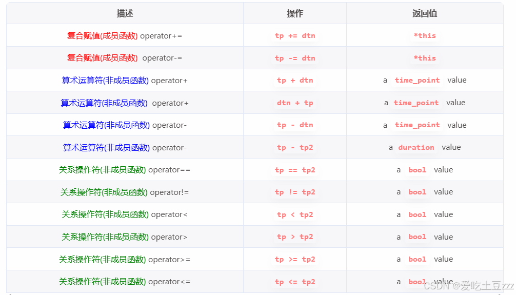Select *this in the tp -= dtn row

pyautogui.click(x=425, y=58)
